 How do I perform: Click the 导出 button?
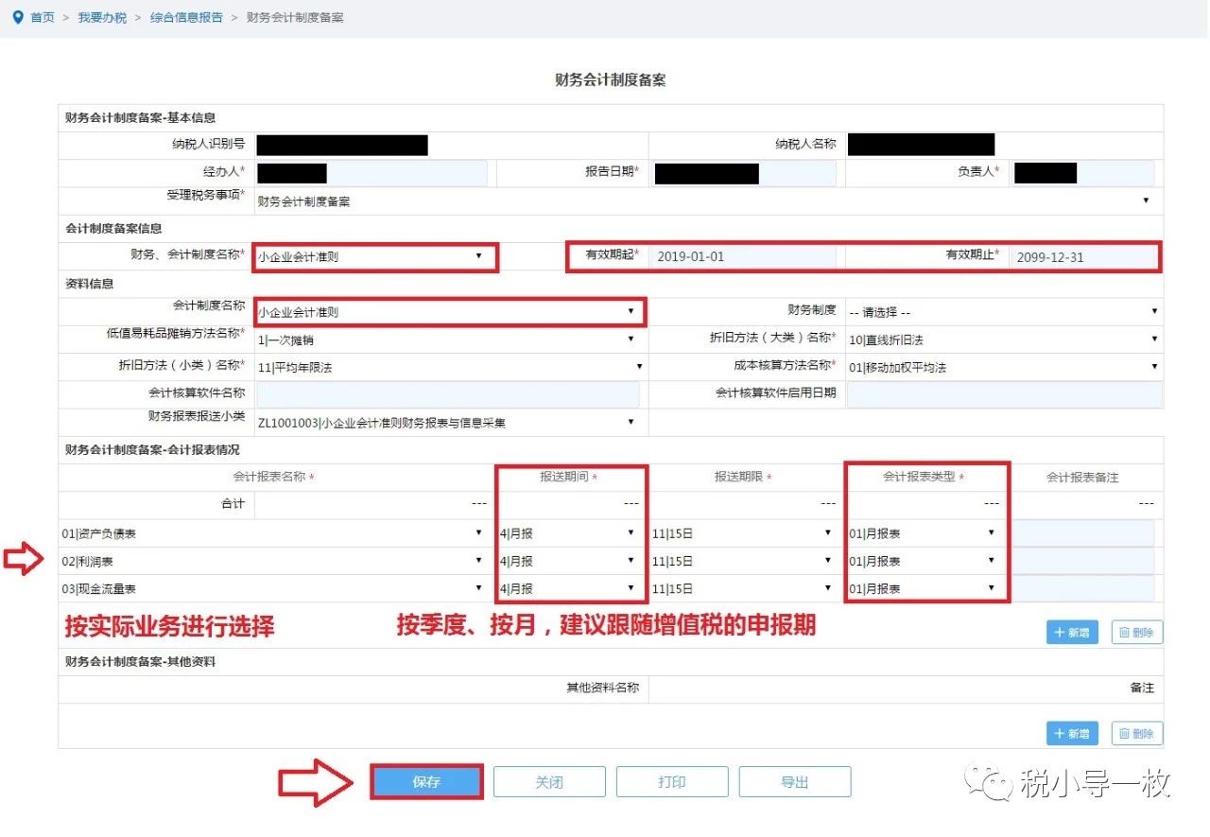tap(795, 782)
